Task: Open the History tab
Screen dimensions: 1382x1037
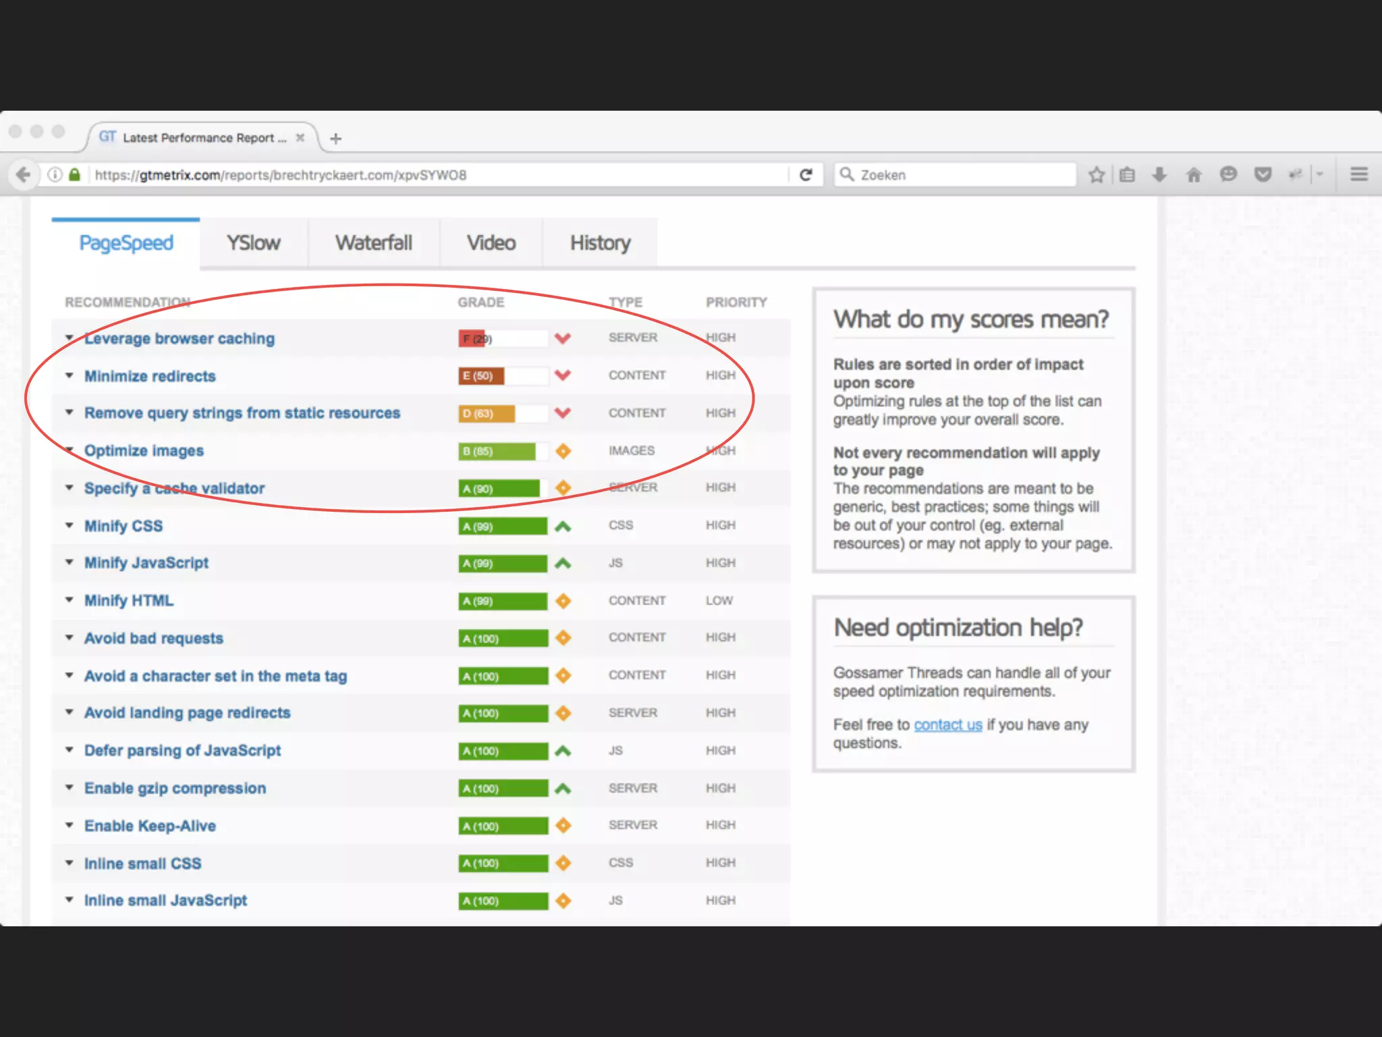Action: tap(600, 243)
